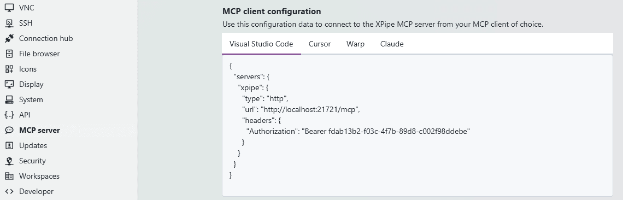623x200 pixels.
Task: Switch to the Cursor tab
Action: click(320, 44)
